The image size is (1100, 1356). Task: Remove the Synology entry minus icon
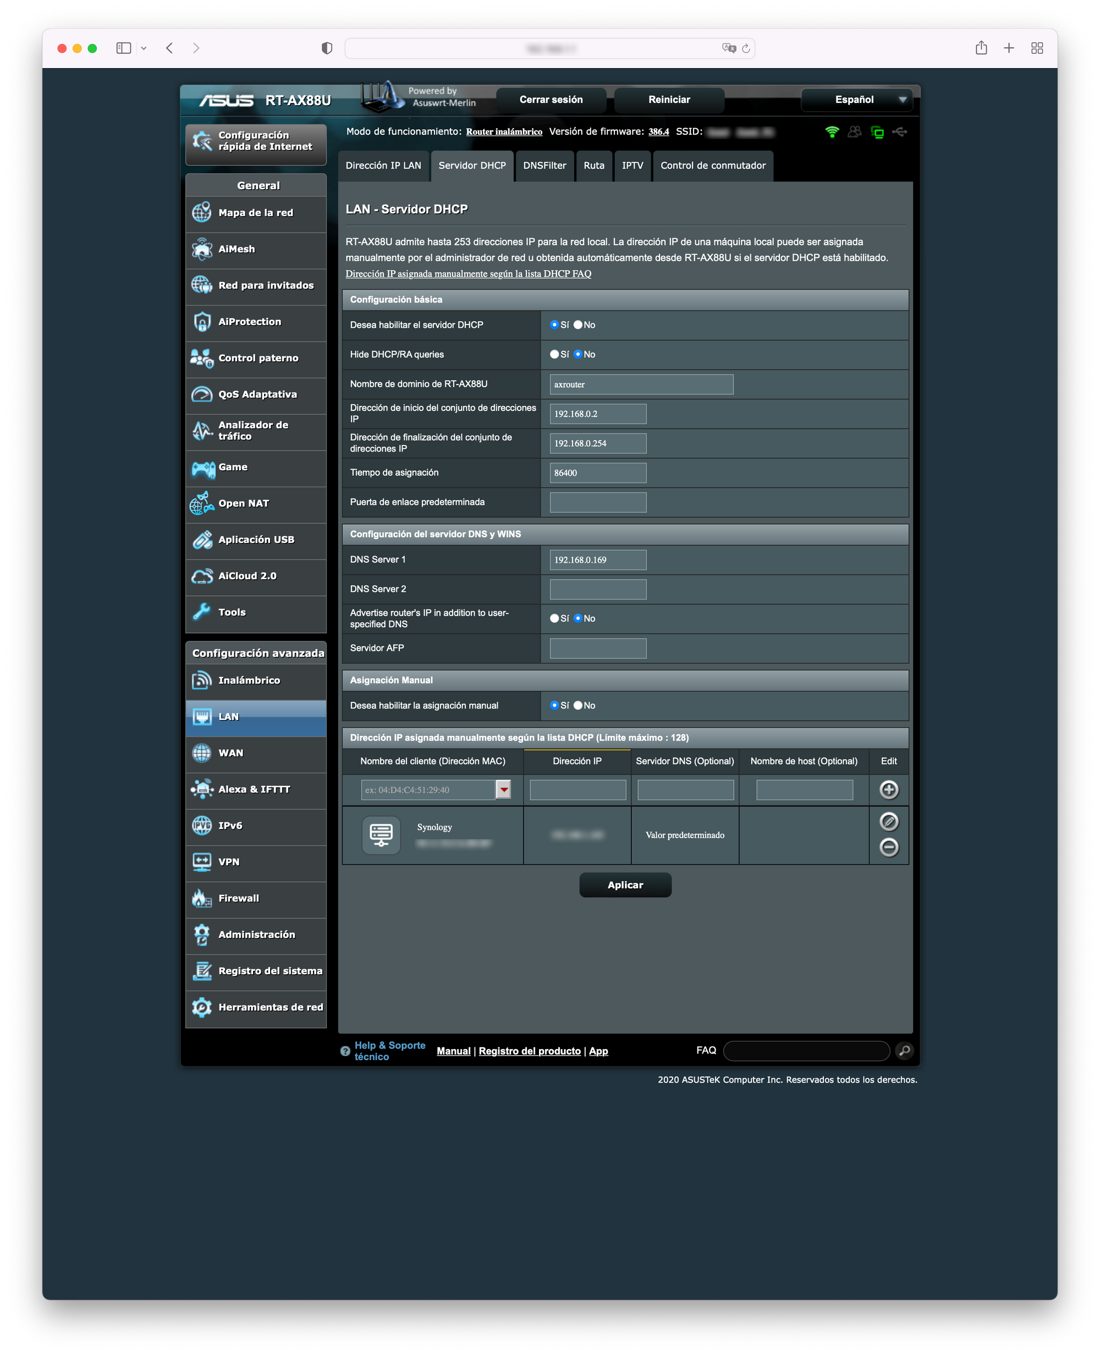pos(889,847)
